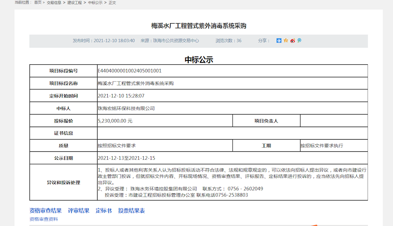This screenshot has width=393, height=226.
Task: Navigate to 交易信息 in the breadcrumb
Action: tap(55, 3)
